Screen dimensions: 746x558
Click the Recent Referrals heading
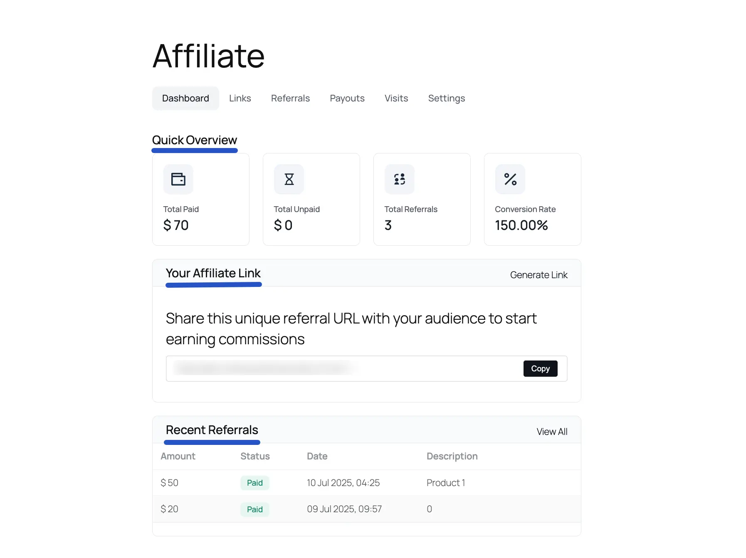212,430
